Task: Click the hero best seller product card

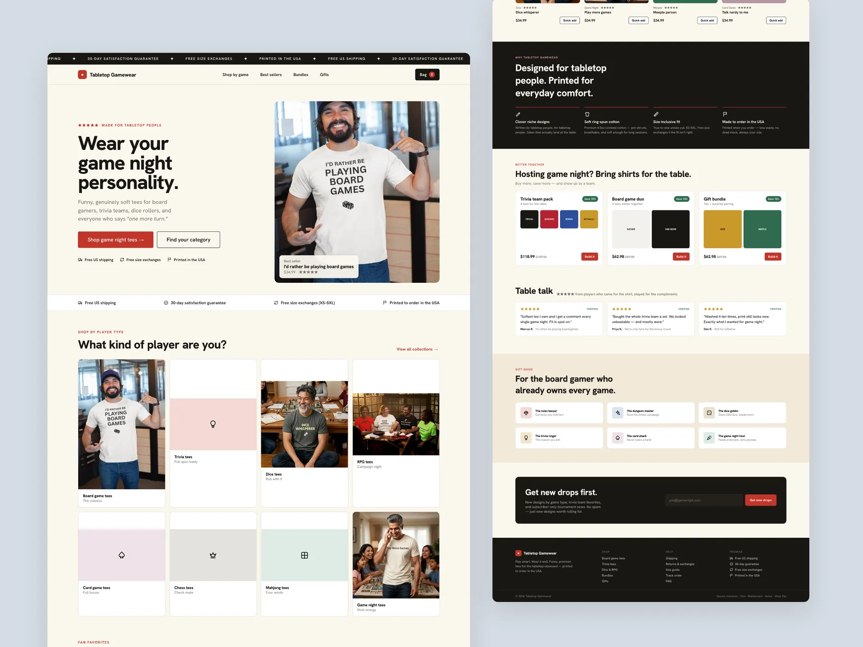Action: coord(319,266)
